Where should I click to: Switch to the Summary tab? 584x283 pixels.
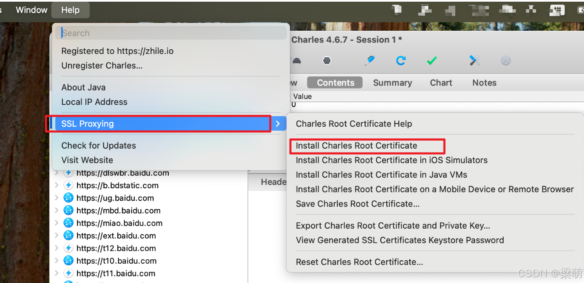[393, 83]
